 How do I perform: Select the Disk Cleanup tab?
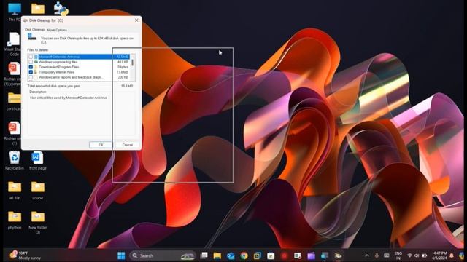point(34,30)
